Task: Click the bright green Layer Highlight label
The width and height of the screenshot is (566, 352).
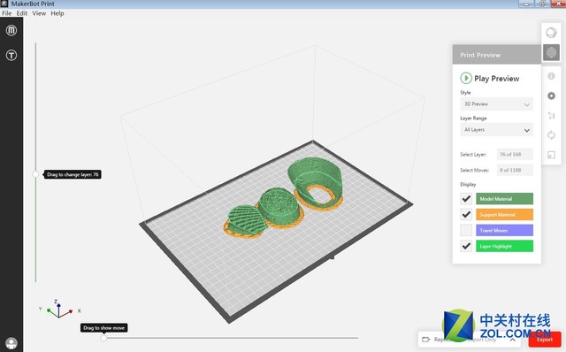Action: (x=504, y=246)
